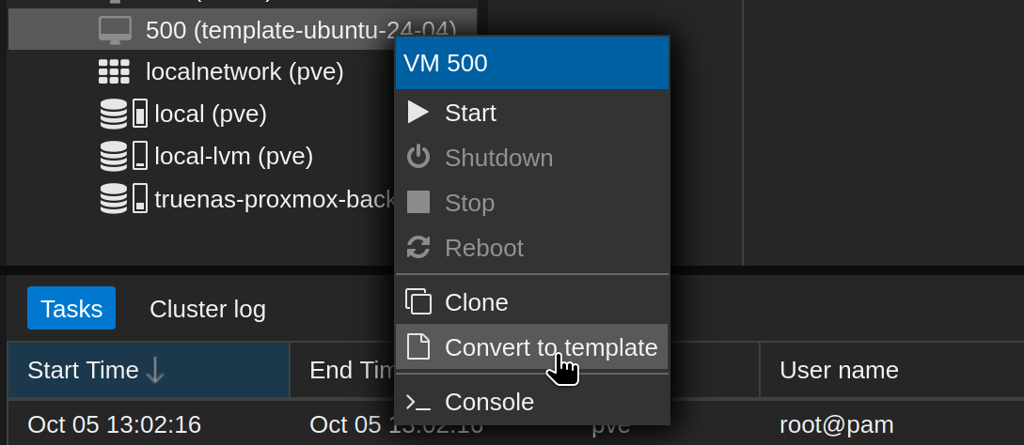This screenshot has width=1024, height=445.
Task: Click the database icon beside local (pve)
Action: pyautogui.click(x=114, y=114)
